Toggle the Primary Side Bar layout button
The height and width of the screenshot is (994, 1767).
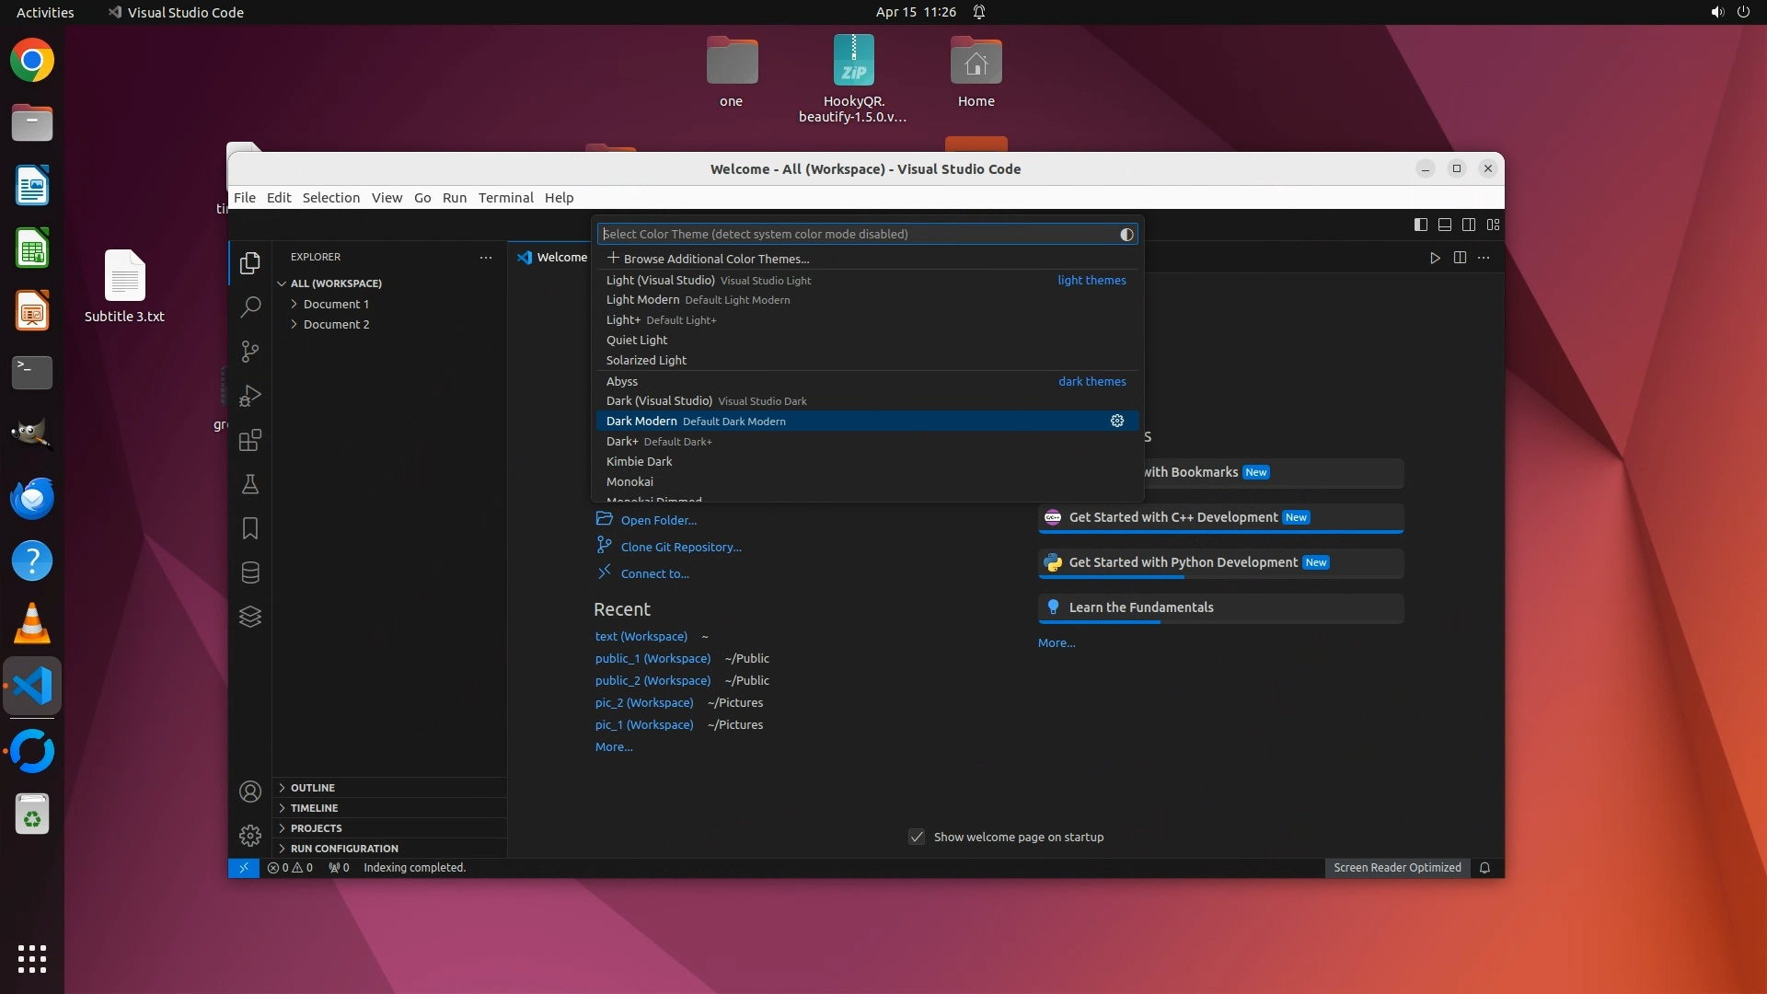[1420, 225]
